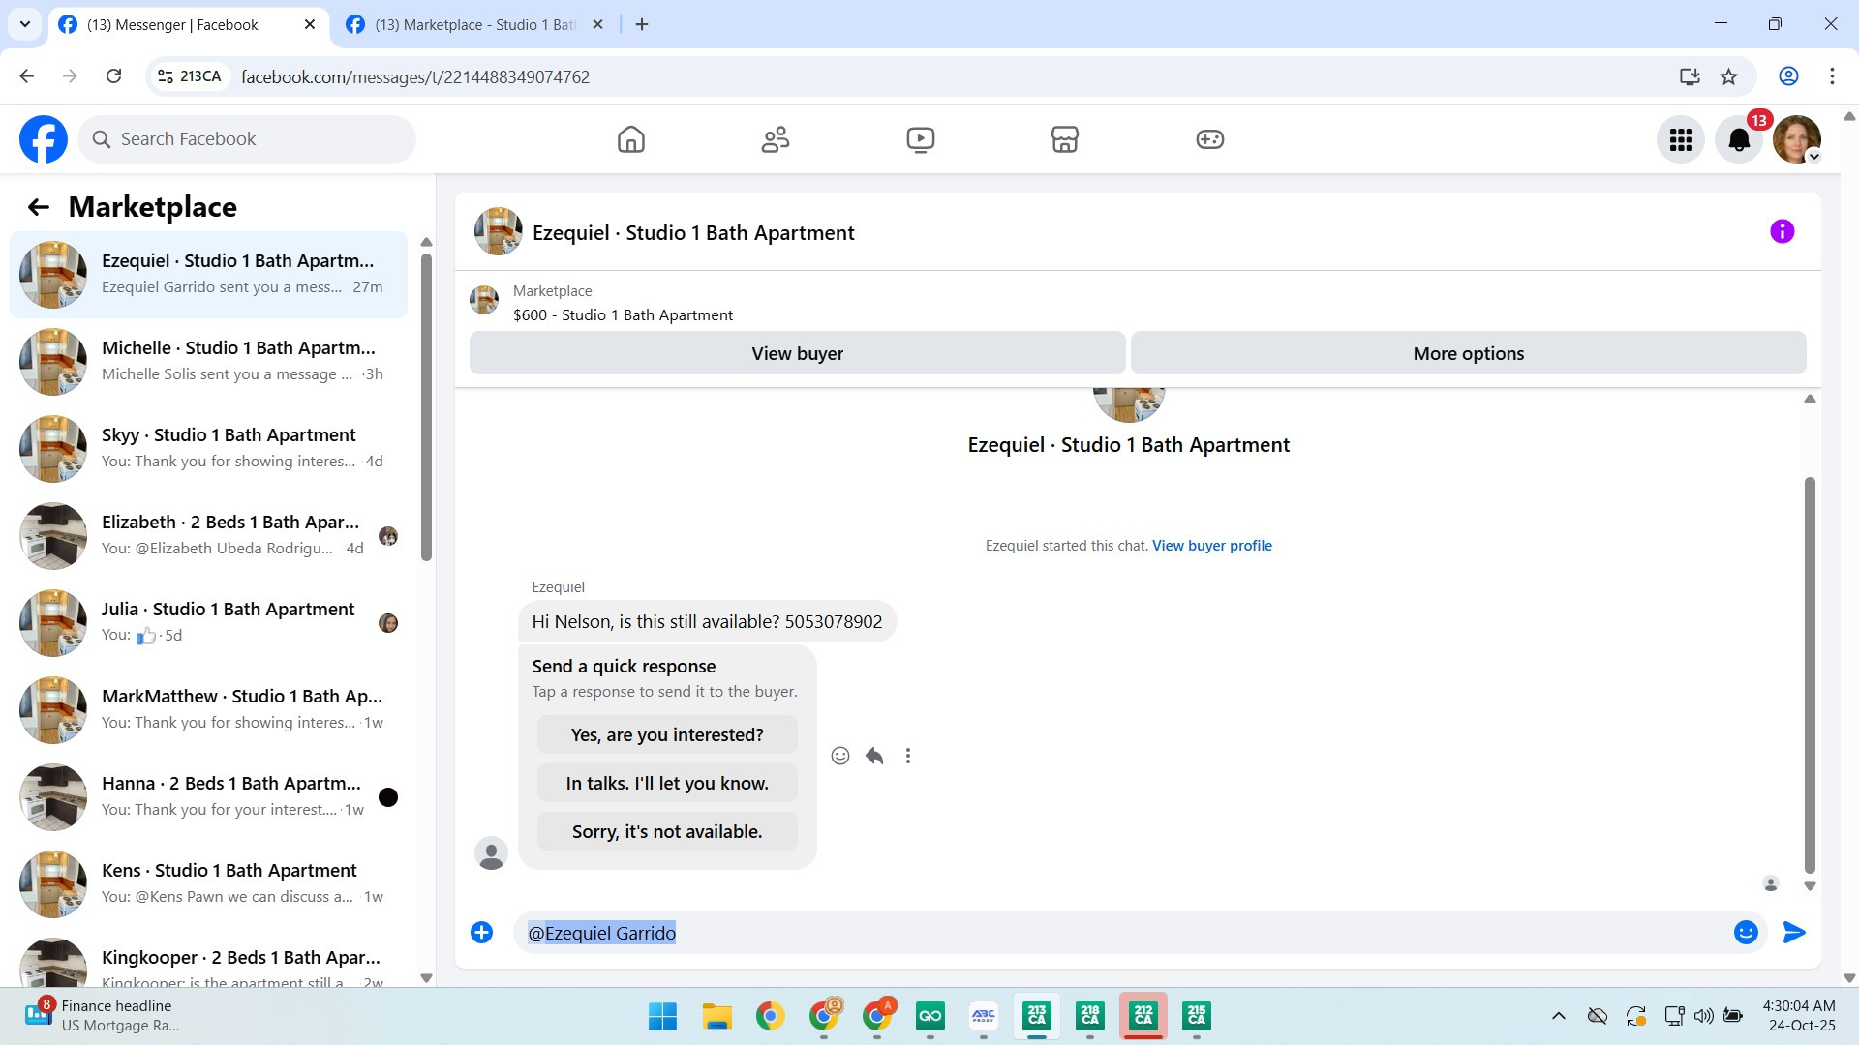Open attachment plus button in composer
Viewport: 1859px width, 1045px height.
[481, 933]
